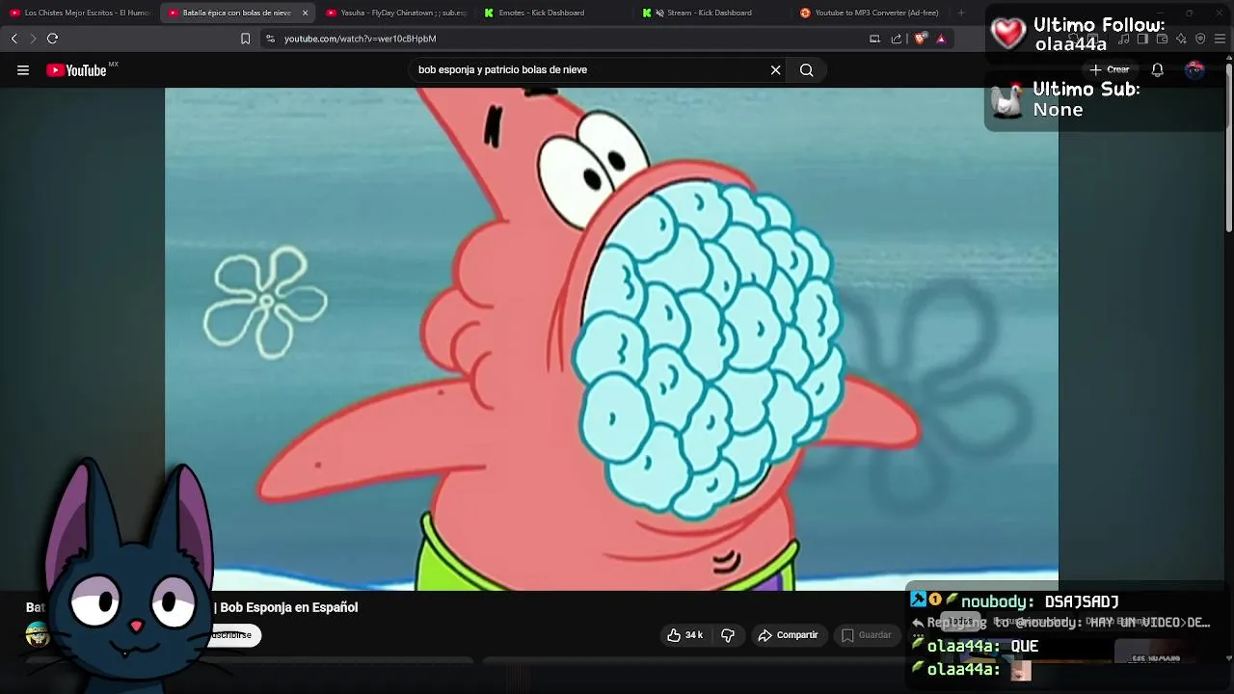Open Brave Rewards triangle icon

(941, 39)
